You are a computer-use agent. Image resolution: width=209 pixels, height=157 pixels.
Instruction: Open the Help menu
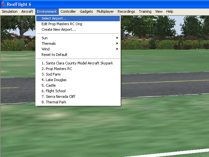click(170, 12)
